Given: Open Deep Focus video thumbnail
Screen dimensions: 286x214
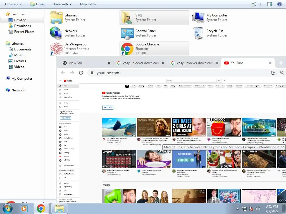Looking at the screenshot, I should [259, 127].
